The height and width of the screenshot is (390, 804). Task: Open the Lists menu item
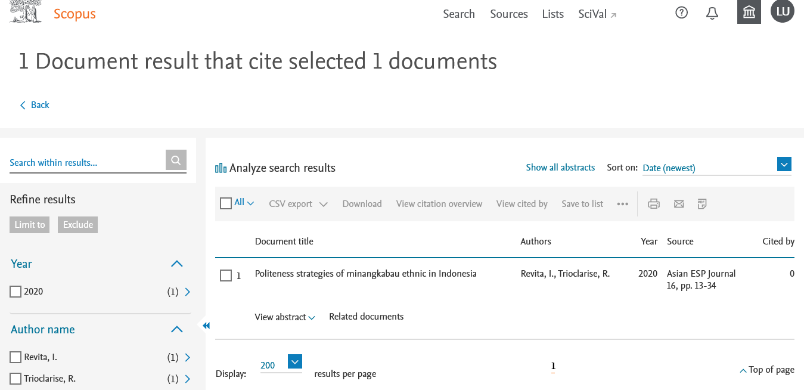point(552,14)
